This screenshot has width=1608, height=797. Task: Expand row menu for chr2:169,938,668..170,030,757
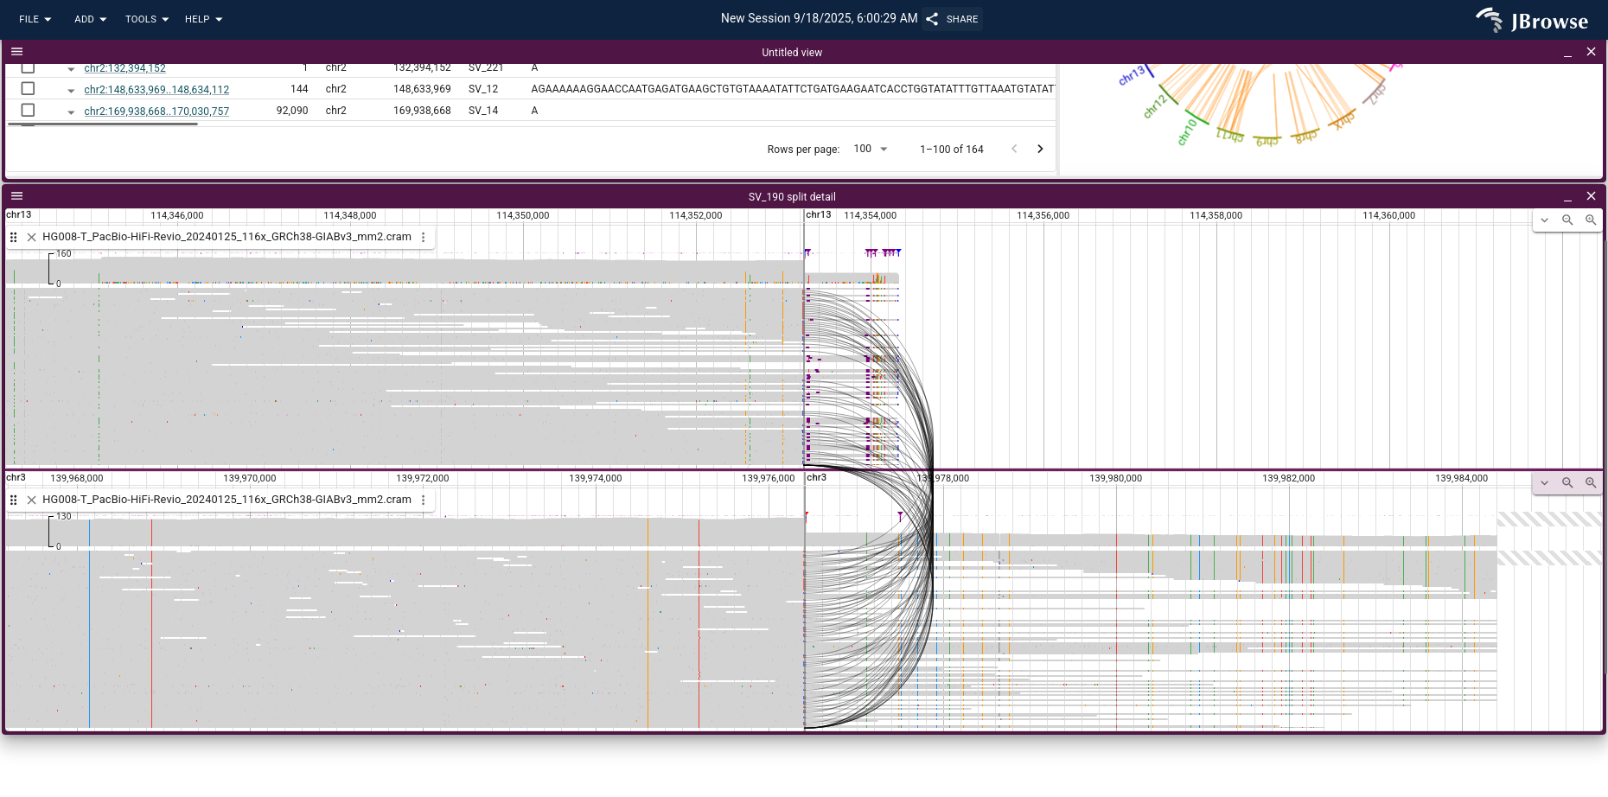click(x=71, y=112)
